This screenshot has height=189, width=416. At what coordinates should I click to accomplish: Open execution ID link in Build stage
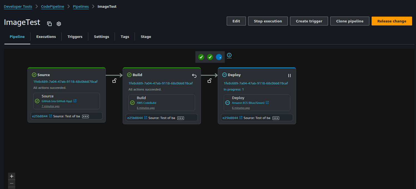(161, 83)
